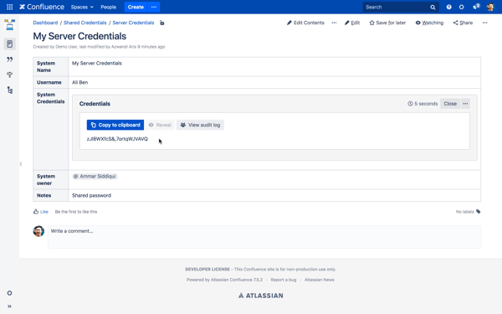Image resolution: width=502 pixels, height=314 pixels.
Task: Open the People menu item
Action: (108, 7)
